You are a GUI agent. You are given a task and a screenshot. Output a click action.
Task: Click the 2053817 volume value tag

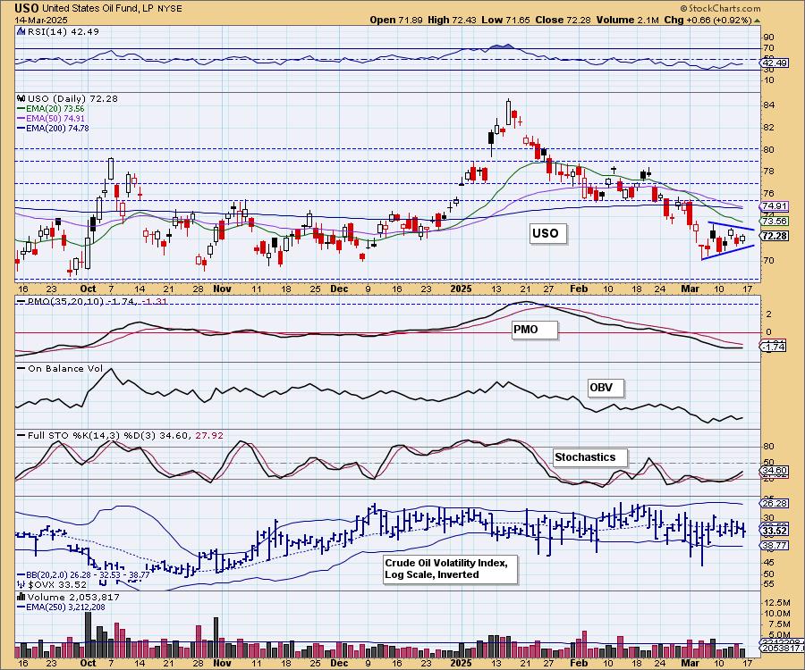tap(783, 649)
